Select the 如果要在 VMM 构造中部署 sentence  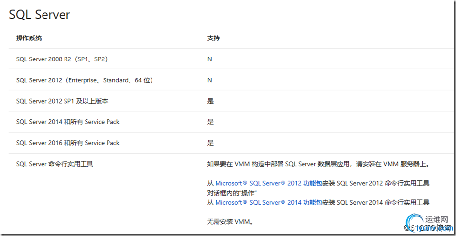tap(319, 164)
